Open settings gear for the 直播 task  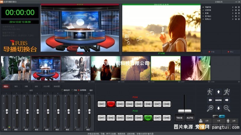[x=239, y=13]
